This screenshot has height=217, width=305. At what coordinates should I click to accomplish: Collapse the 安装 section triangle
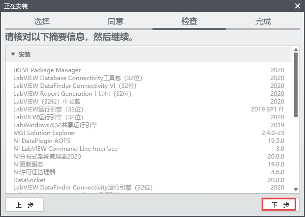[x=13, y=54]
